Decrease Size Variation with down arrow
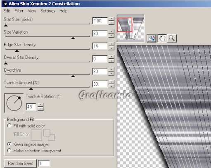This screenshot has width=211, height=168. [111, 36]
